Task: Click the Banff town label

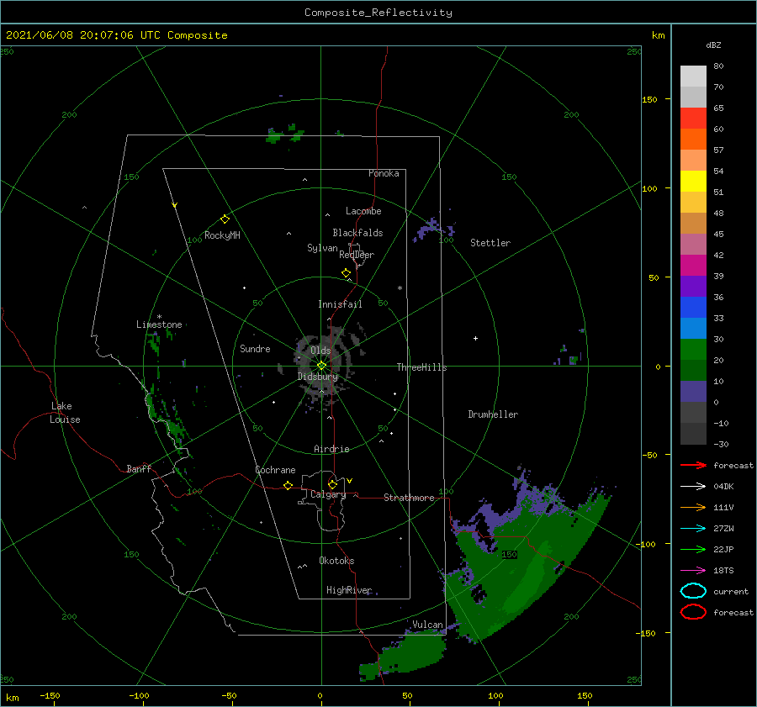Action: point(139,468)
